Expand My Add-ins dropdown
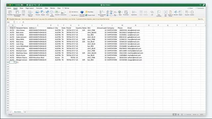This screenshot has width=212, height=119. pyautogui.click(x=79, y=15)
